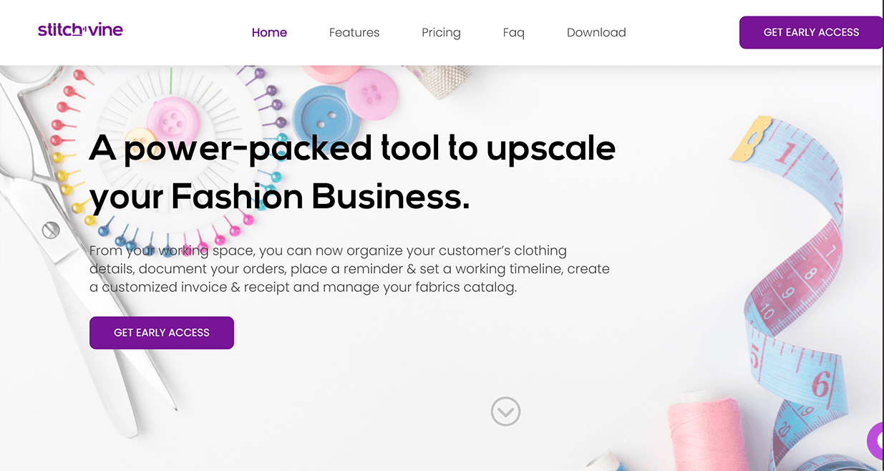Open the Features nav item
Viewport: 884px width, 471px height.
click(354, 32)
